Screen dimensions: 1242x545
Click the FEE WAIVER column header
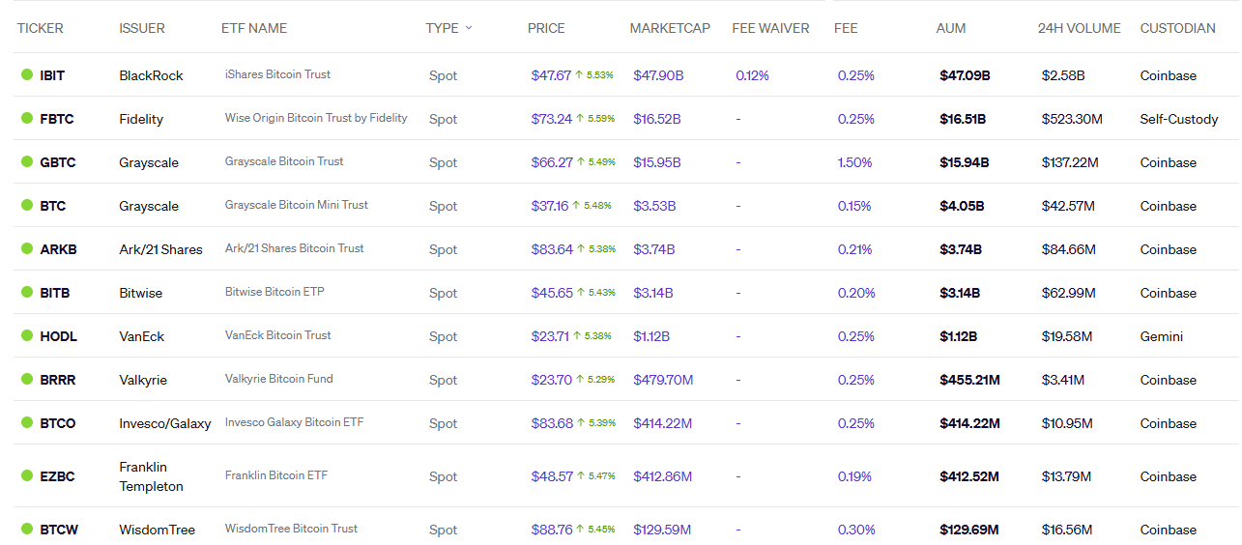[770, 28]
